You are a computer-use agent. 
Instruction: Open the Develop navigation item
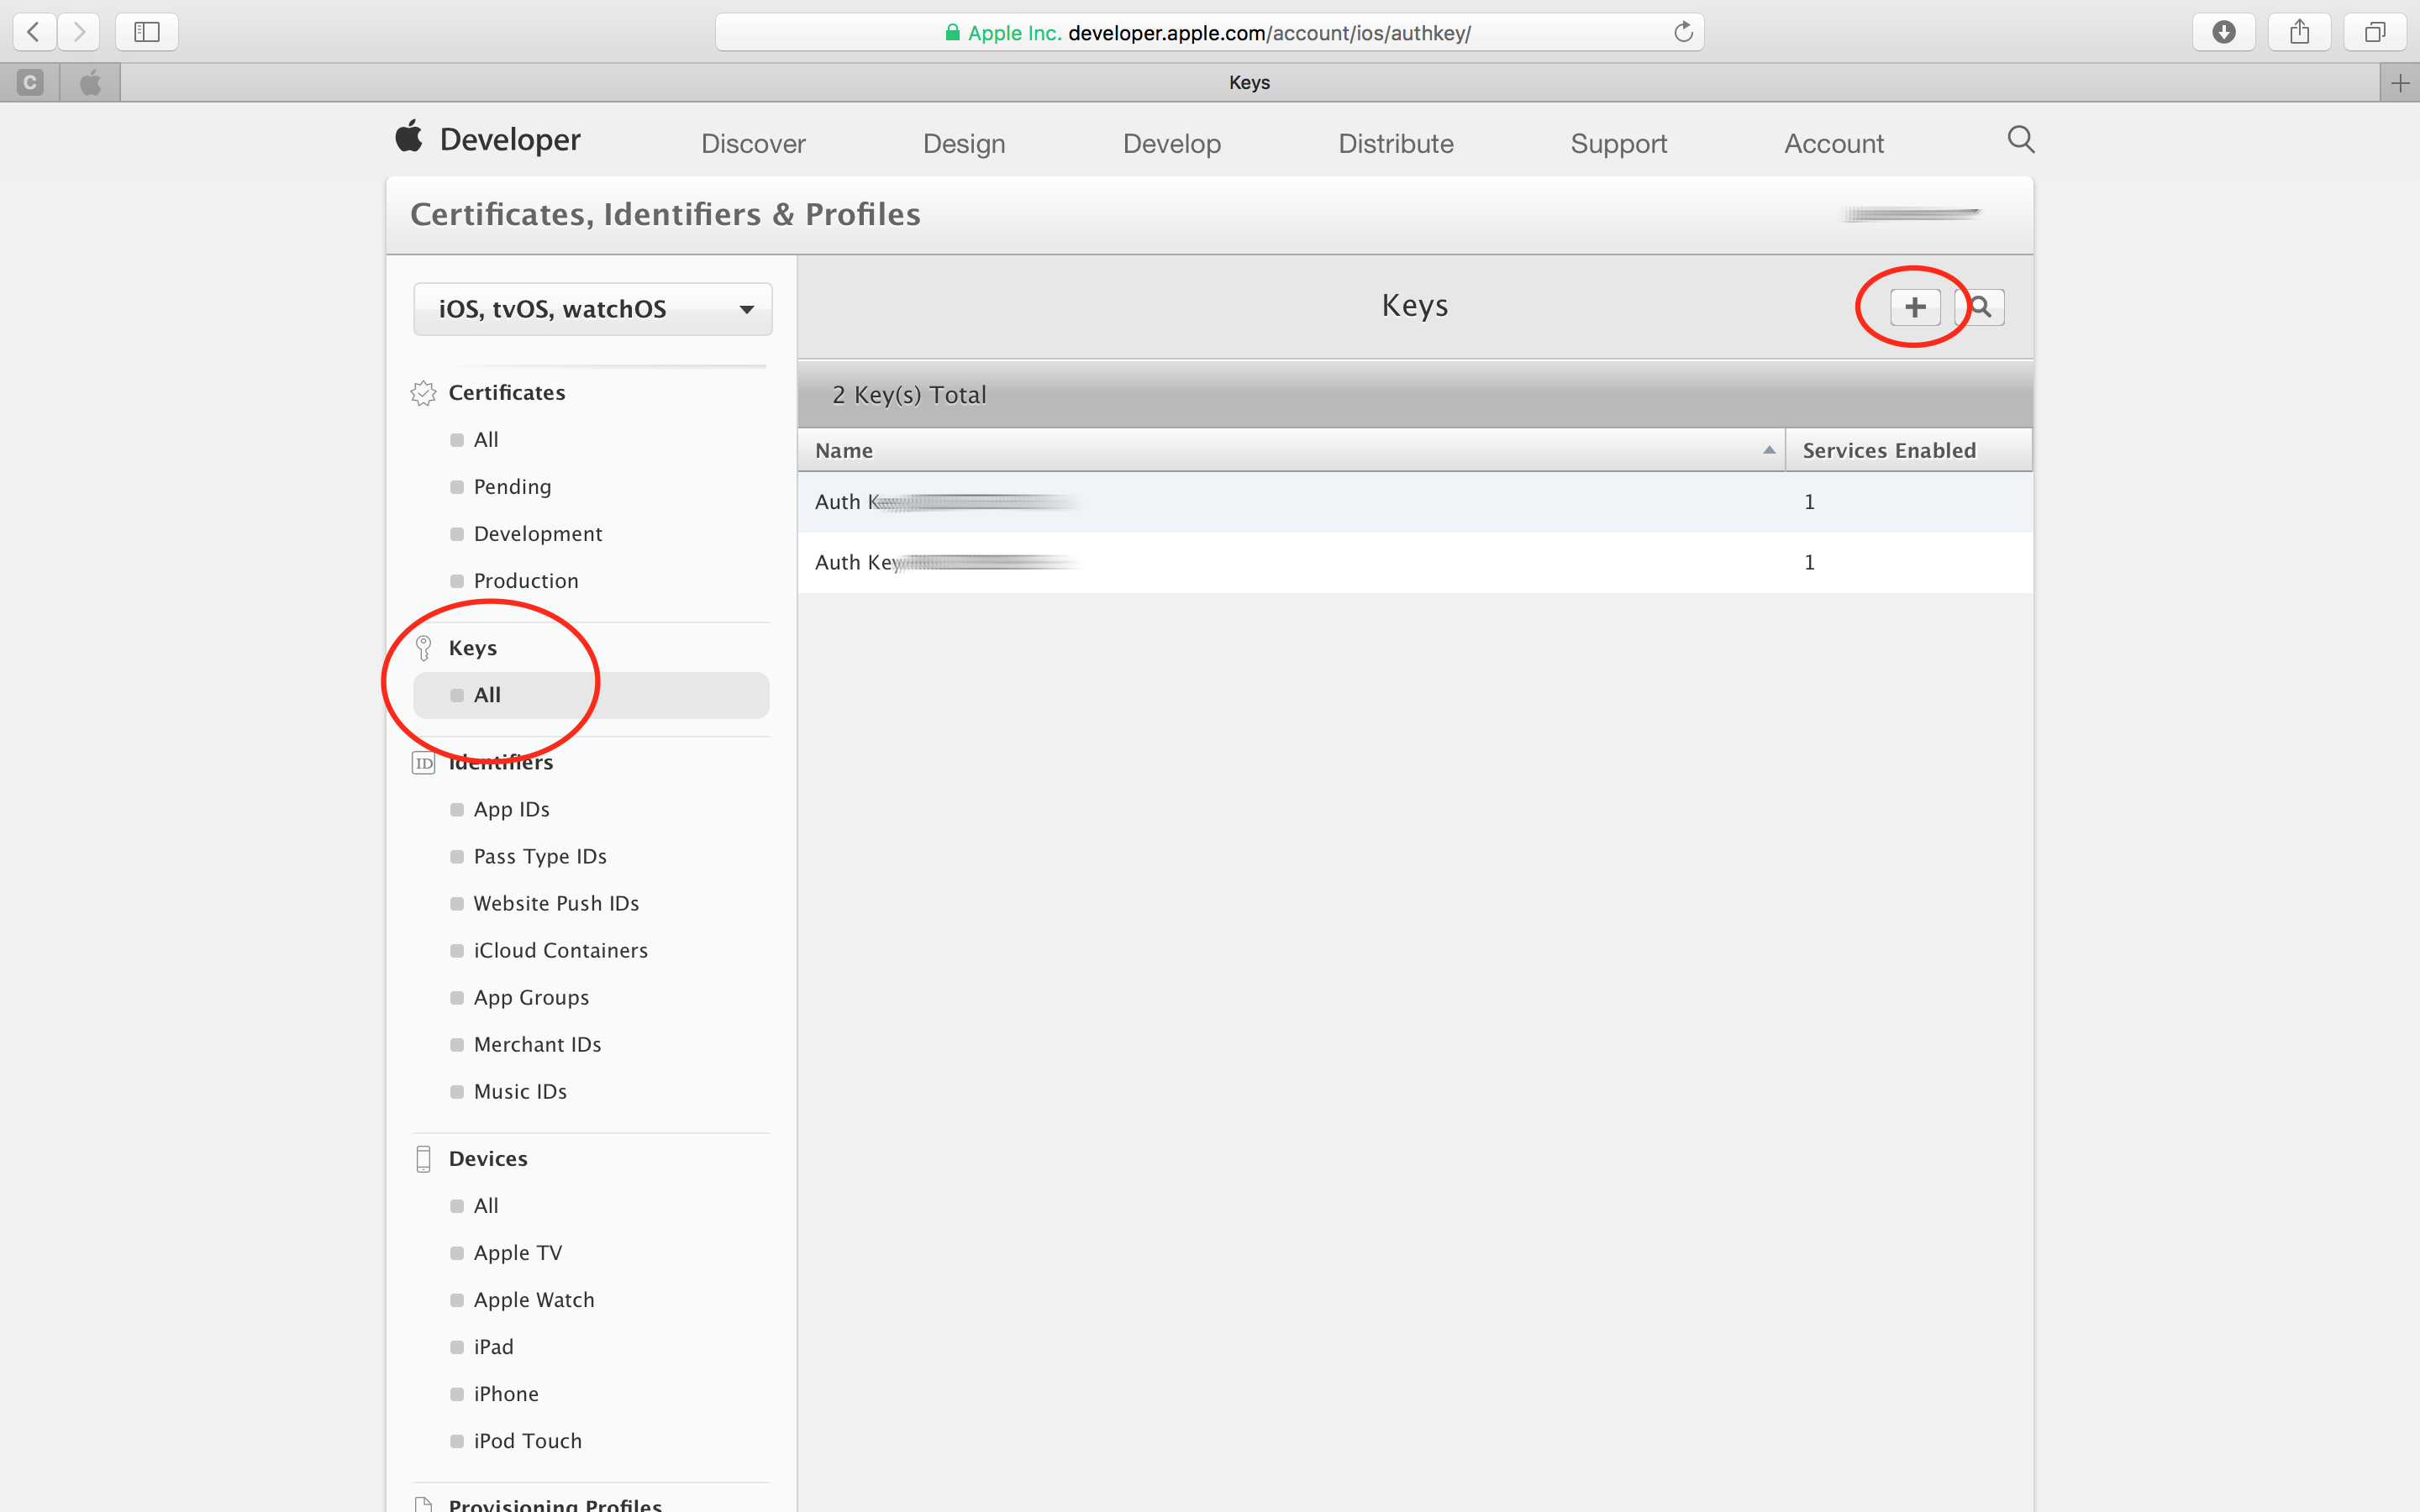coord(1171,144)
